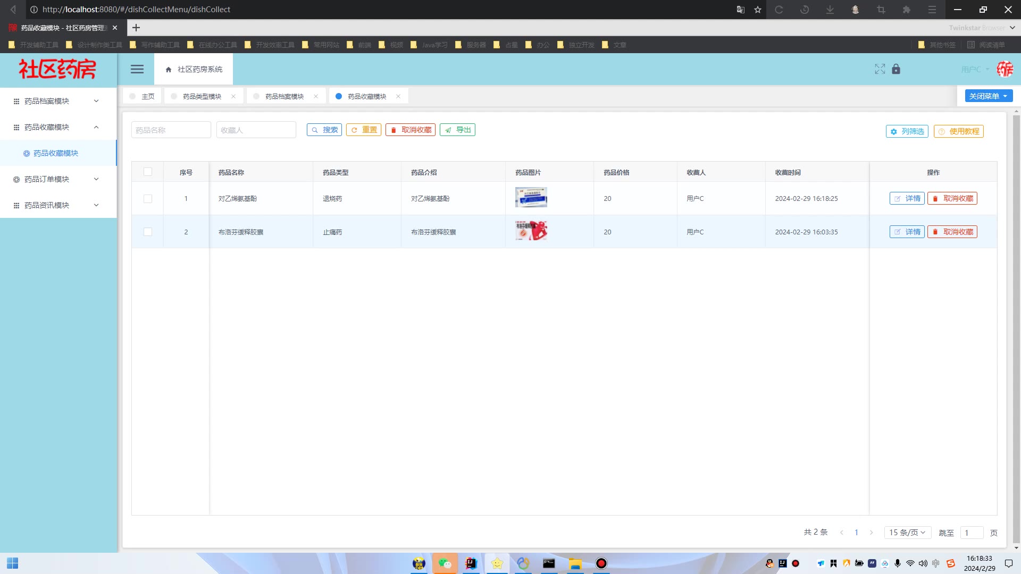
Task: Click the red record app in taskbar
Action: click(601, 563)
